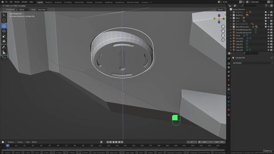The height and width of the screenshot is (154, 274).
Task: Click the outliner filter funnel icon
Action: point(266,6)
